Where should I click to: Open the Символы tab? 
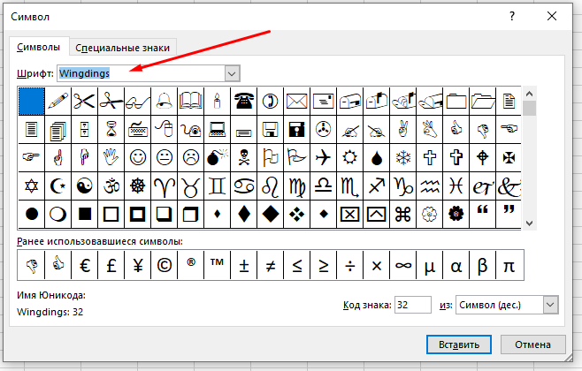click(x=39, y=47)
